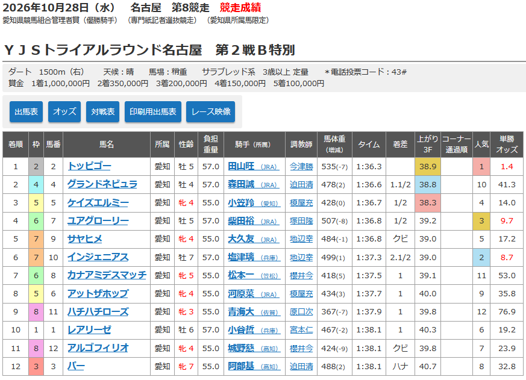Open trainer link 櫻井今 in アルゴフィリオ row
The image size is (526, 380).
(x=301, y=348)
